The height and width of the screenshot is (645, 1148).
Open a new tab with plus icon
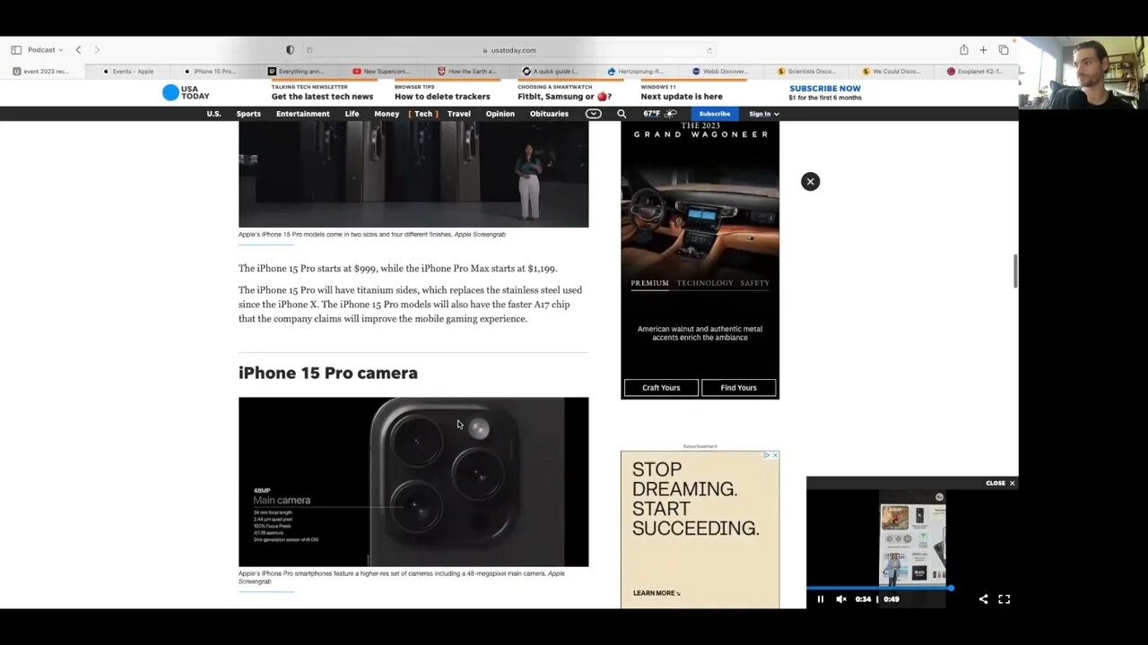pyautogui.click(x=983, y=50)
